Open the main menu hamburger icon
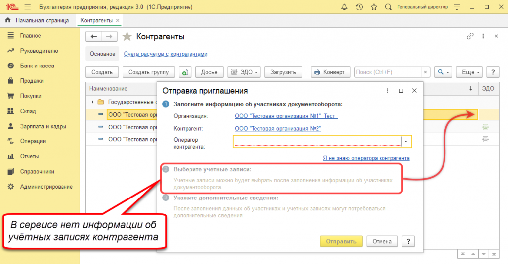 [x=28, y=7]
